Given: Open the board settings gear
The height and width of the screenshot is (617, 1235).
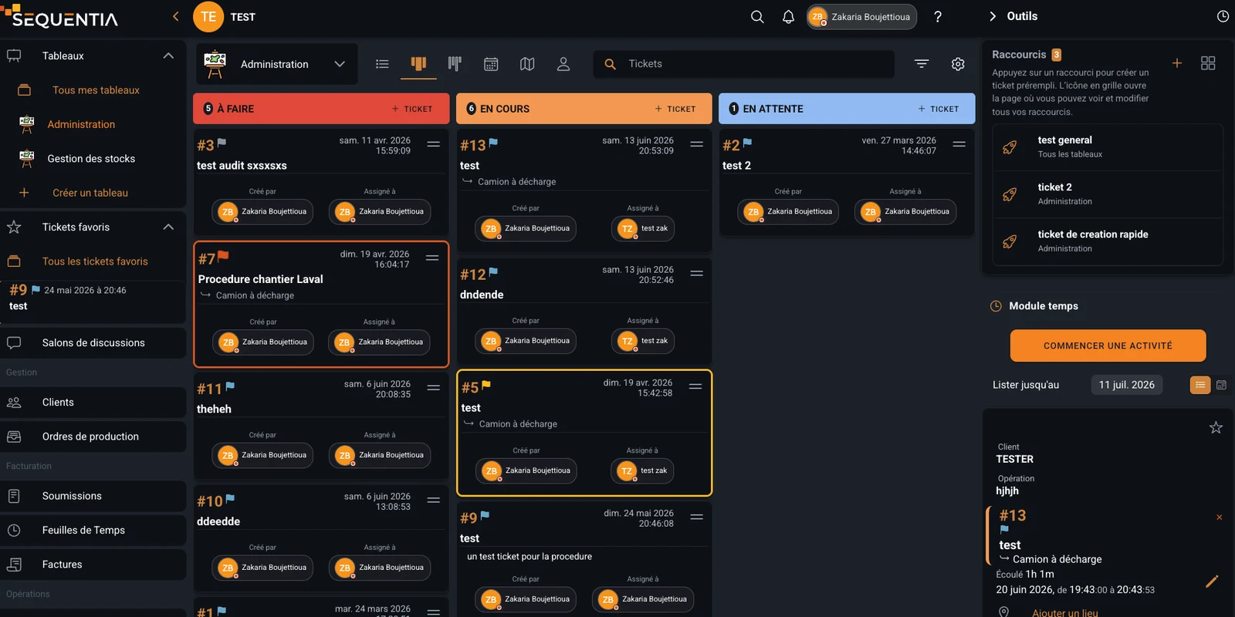Looking at the screenshot, I should [x=958, y=64].
